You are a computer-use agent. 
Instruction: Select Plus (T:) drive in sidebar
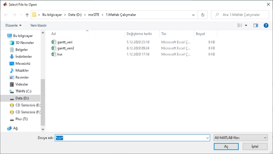pyautogui.click(x=21, y=119)
